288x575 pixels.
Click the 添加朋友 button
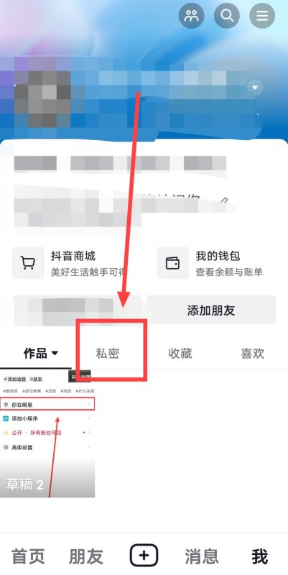click(x=211, y=310)
